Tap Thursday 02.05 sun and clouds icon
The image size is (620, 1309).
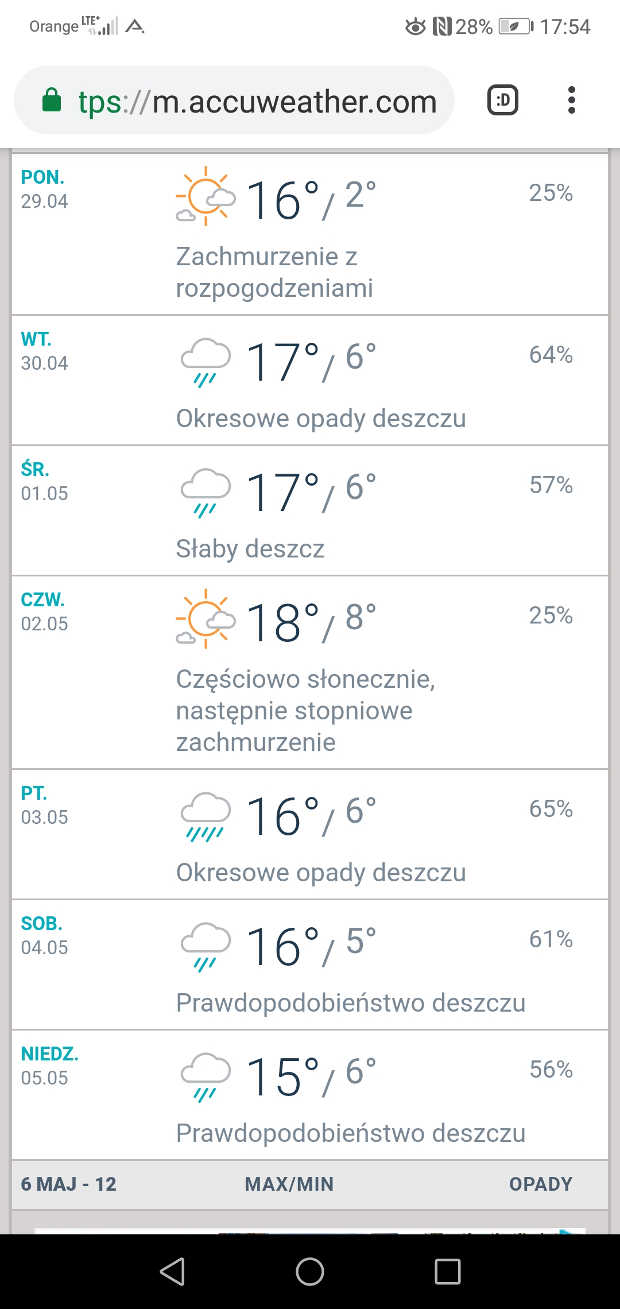(x=206, y=619)
